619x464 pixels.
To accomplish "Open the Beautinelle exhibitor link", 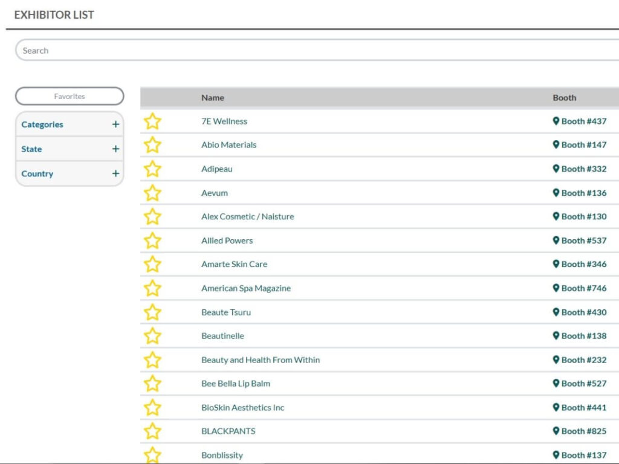I will pyautogui.click(x=222, y=336).
